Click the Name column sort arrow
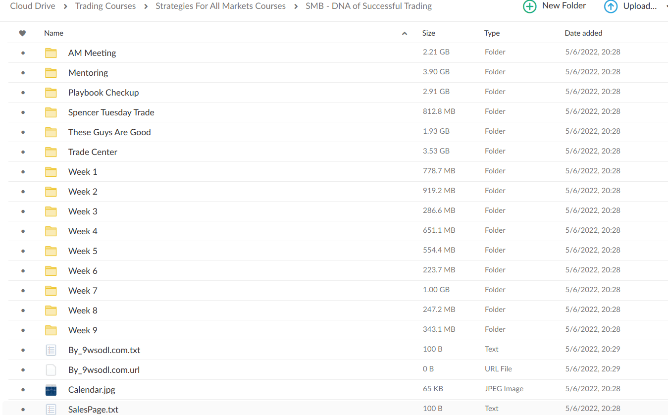 (405, 34)
